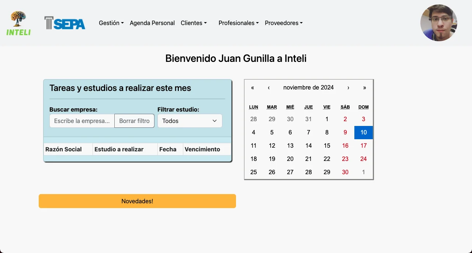Click the Novedades! button

(x=137, y=201)
